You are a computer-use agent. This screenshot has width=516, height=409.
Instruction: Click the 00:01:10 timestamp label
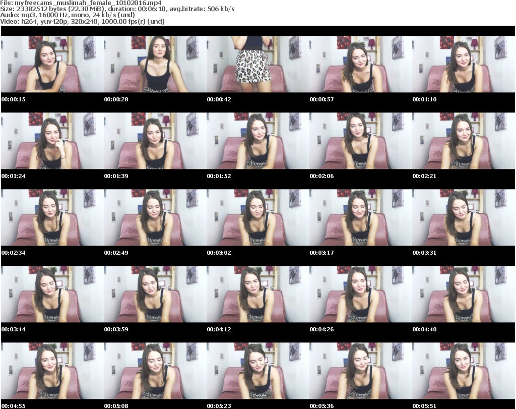click(x=424, y=99)
